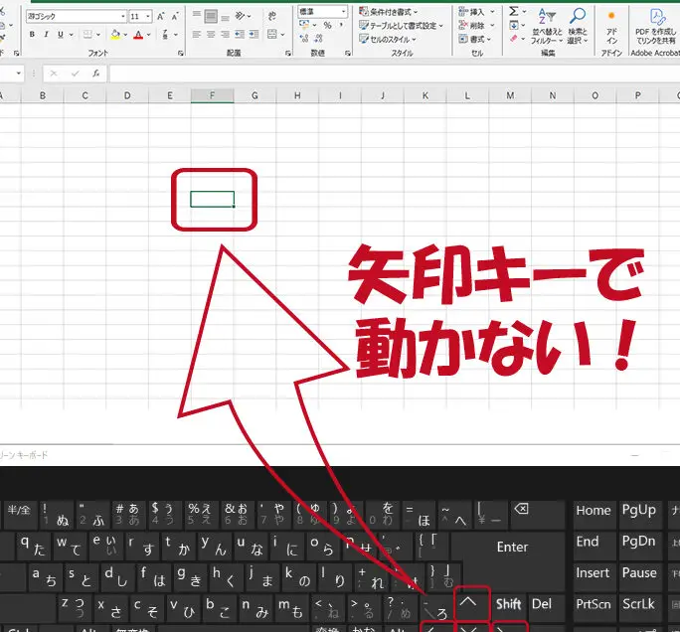Expand the Conditional Formatting (条件付き書式) menu
Screen dimensions: 680x632
398,11
